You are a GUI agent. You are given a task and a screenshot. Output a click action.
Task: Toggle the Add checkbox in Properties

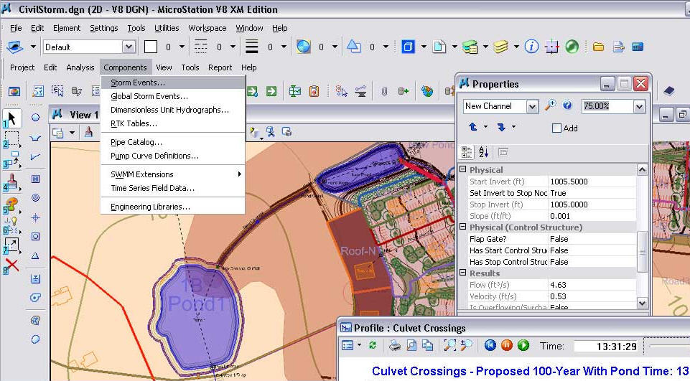556,128
